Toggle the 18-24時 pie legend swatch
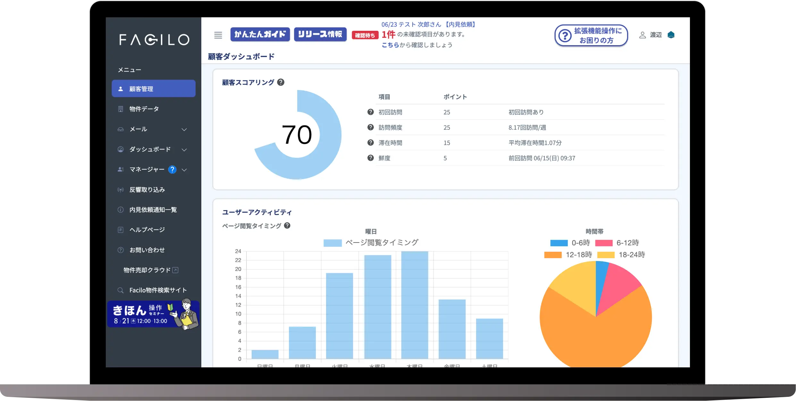Screen dimensions: 796x401 click(x=606, y=255)
